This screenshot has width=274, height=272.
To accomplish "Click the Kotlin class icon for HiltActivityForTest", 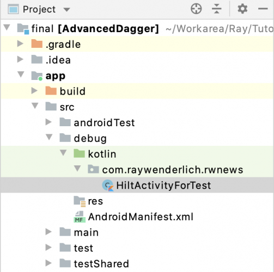I will point(108,186).
